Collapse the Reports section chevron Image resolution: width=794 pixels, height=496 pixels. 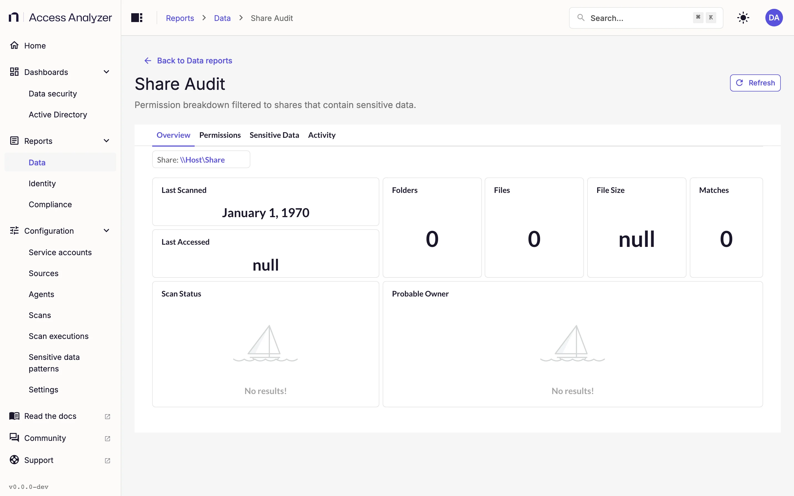[106, 141]
